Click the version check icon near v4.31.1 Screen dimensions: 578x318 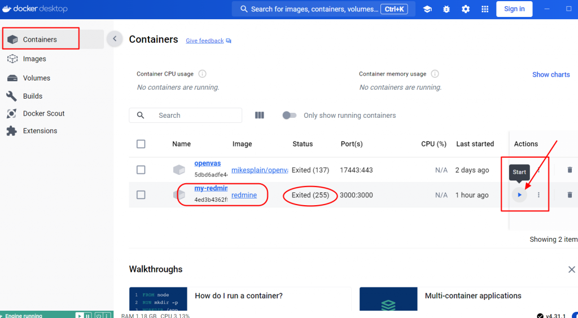point(540,316)
